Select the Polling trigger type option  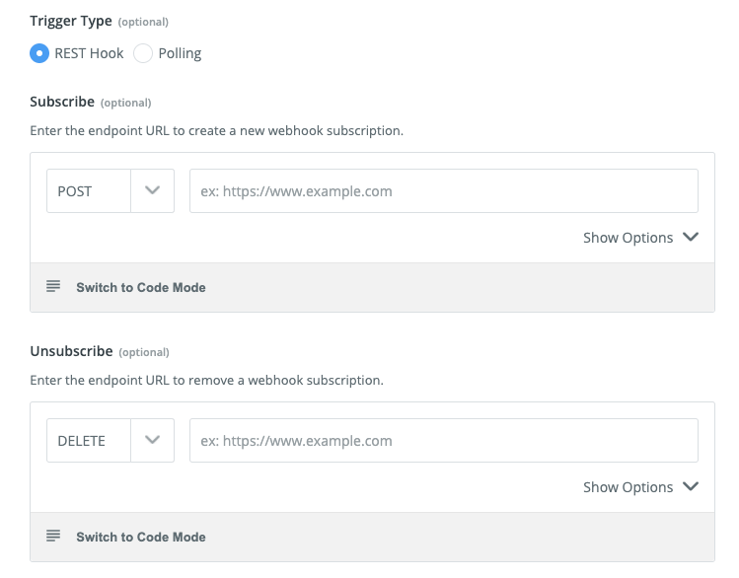coord(143,53)
